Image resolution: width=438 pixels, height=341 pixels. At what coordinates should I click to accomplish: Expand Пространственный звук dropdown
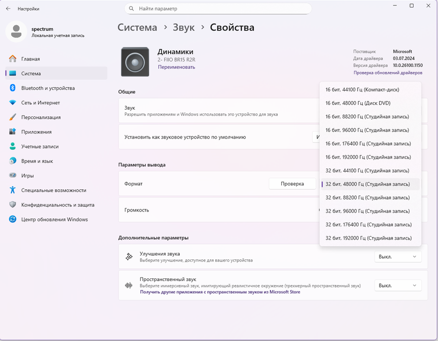[398, 285]
